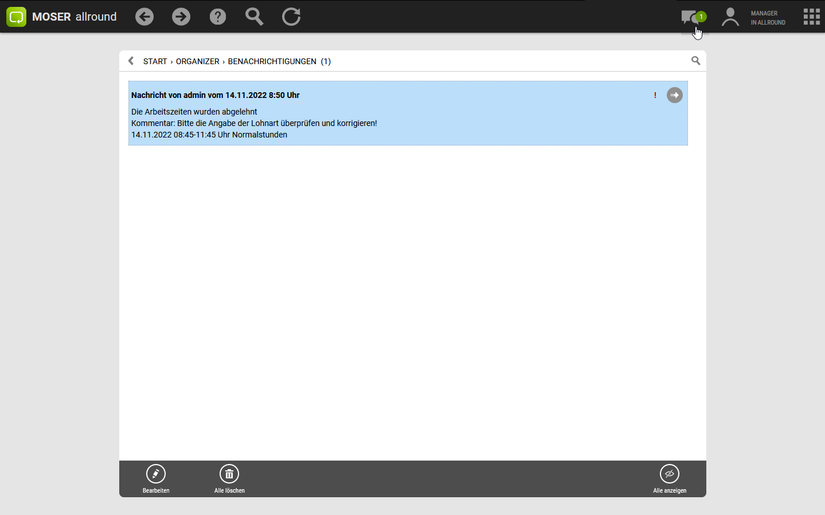Open notifications chat bubble icon
Screen dimensions: 825x515
[x=690, y=17]
